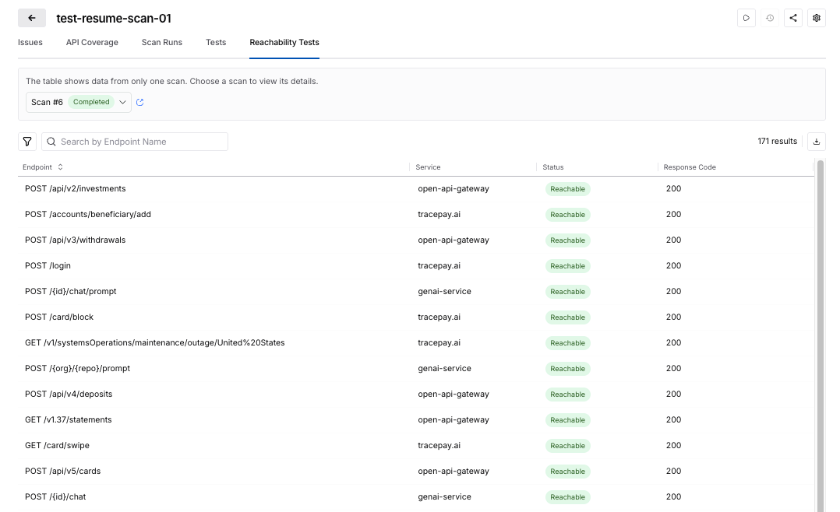Go back using the arrow button

(32, 18)
